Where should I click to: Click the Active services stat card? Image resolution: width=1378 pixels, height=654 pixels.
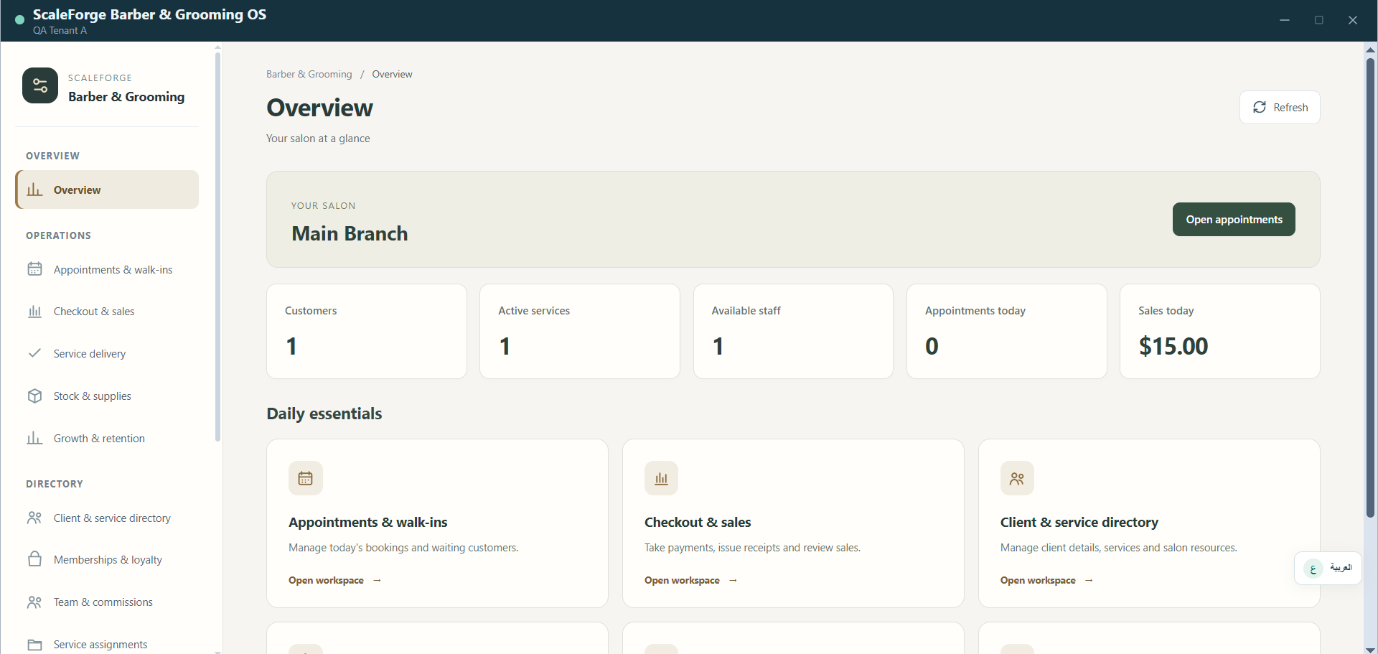coord(580,331)
